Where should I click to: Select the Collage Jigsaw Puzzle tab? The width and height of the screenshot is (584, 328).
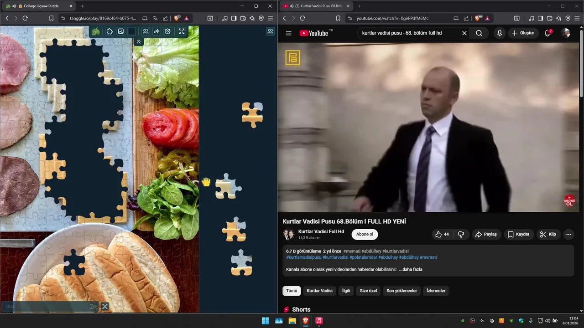39,6
